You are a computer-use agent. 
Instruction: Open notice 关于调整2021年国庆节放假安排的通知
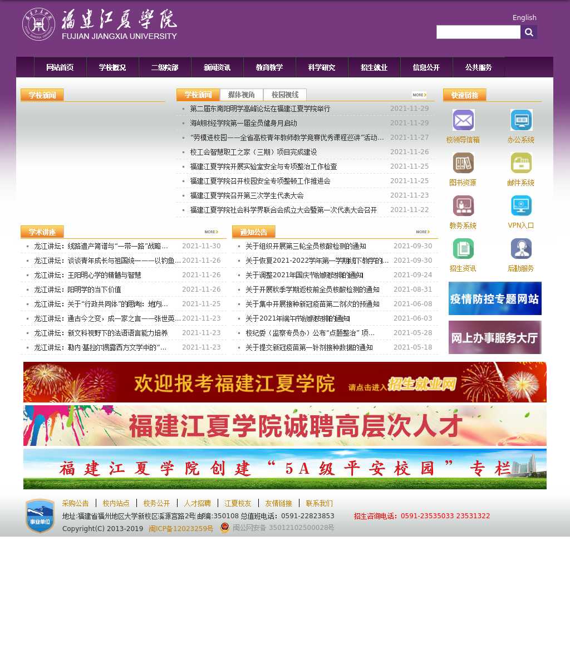coord(304,276)
